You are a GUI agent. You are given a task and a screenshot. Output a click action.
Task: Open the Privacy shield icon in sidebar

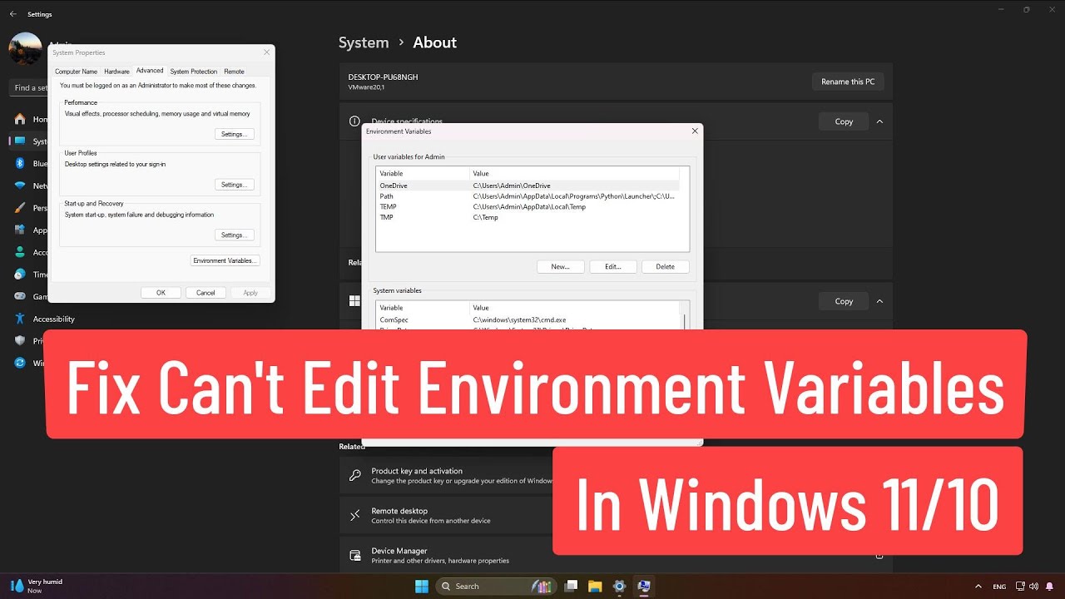click(20, 341)
